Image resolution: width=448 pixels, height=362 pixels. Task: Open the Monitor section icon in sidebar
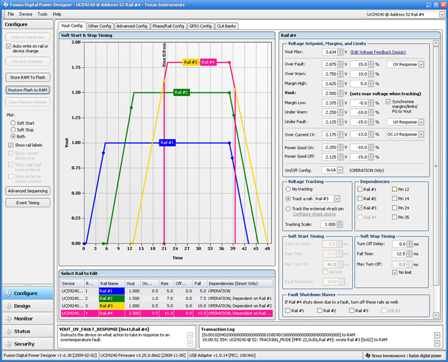pos(7,319)
